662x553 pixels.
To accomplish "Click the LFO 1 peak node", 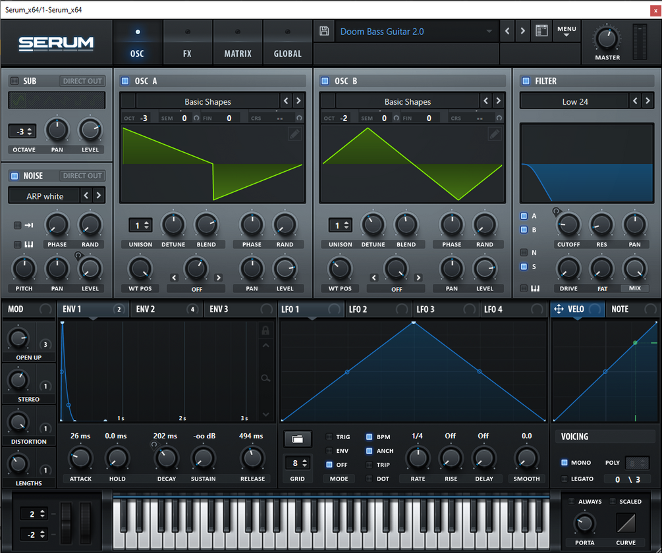I will pos(414,323).
